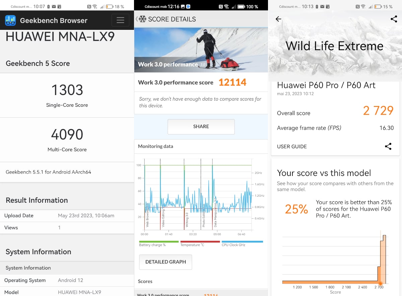402x296 pixels.
Task: Click the Geekbench Browser title
Action: (x=54, y=20)
